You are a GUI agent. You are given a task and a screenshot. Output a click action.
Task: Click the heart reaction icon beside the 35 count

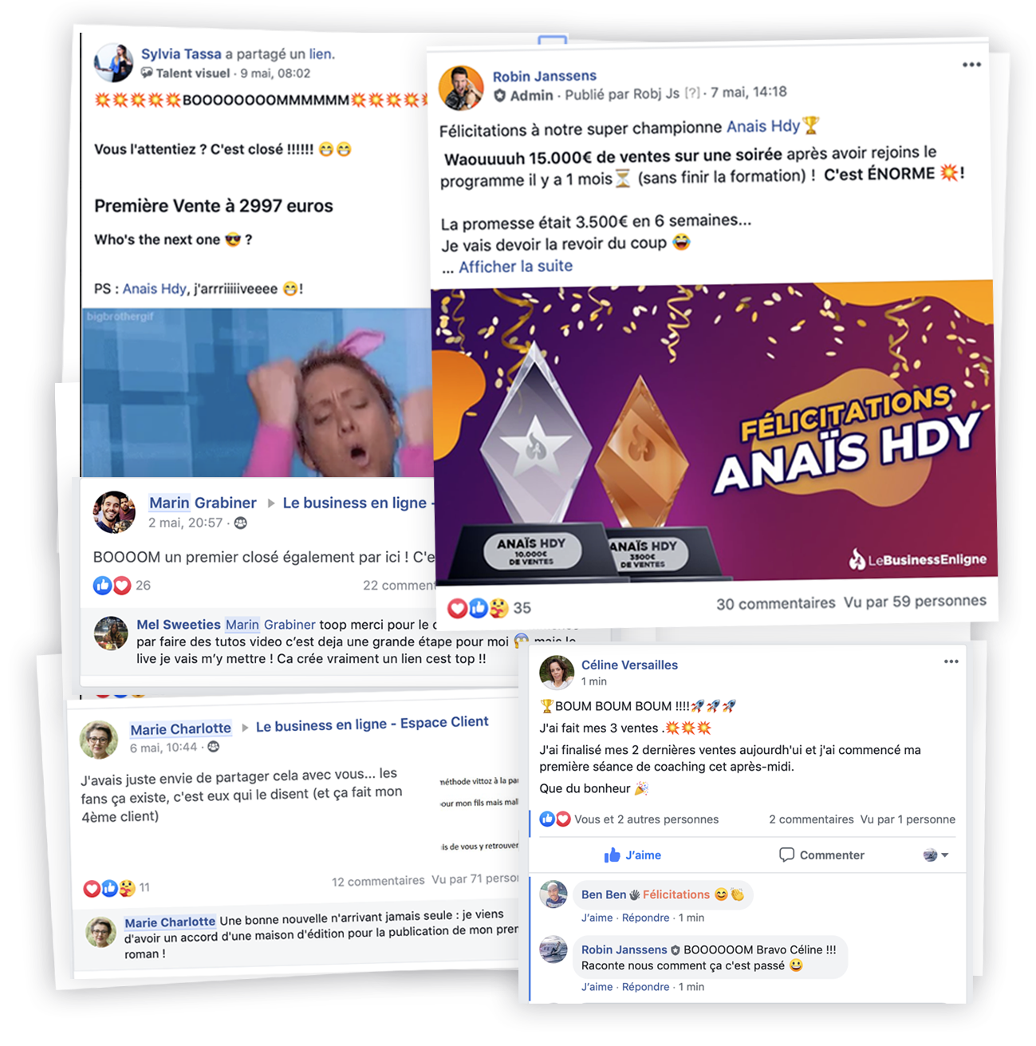pyautogui.click(x=457, y=609)
